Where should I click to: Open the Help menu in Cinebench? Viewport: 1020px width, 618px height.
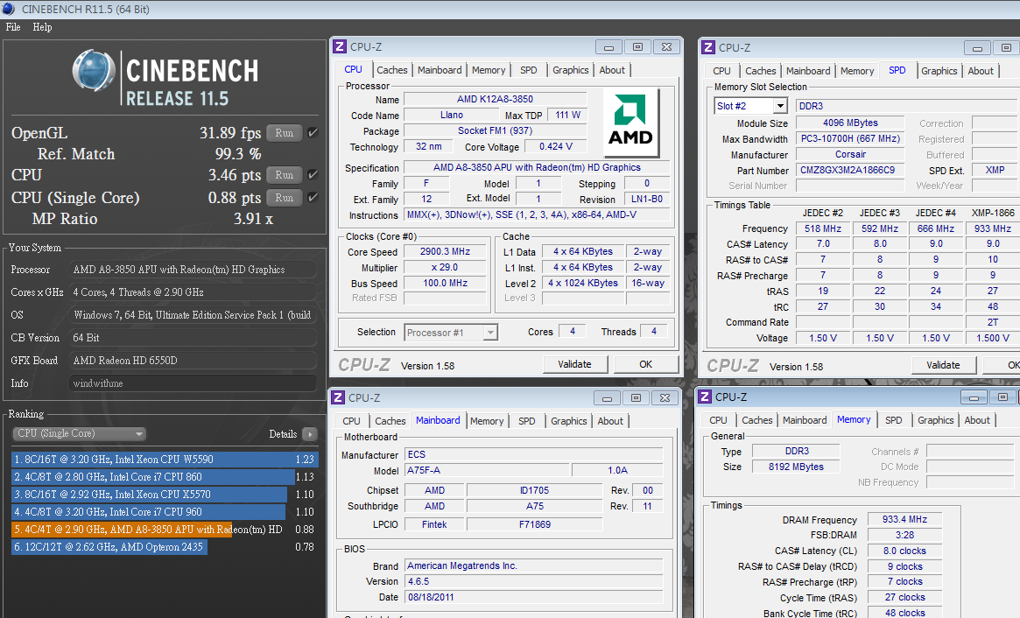click(x=42, y=27)
